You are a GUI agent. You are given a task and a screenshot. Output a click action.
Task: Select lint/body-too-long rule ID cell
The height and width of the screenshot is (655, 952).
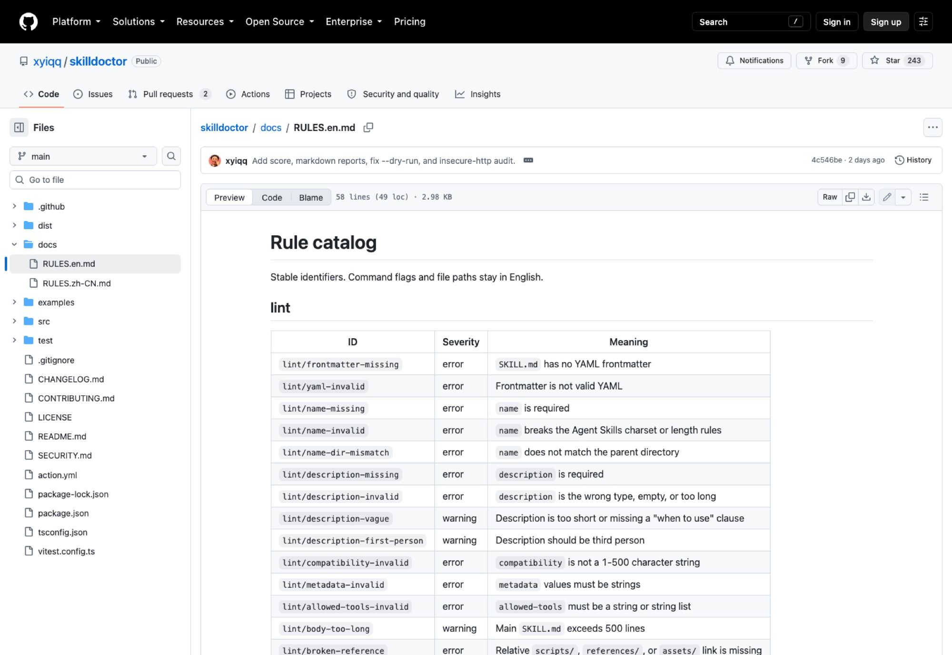[353, 628]
